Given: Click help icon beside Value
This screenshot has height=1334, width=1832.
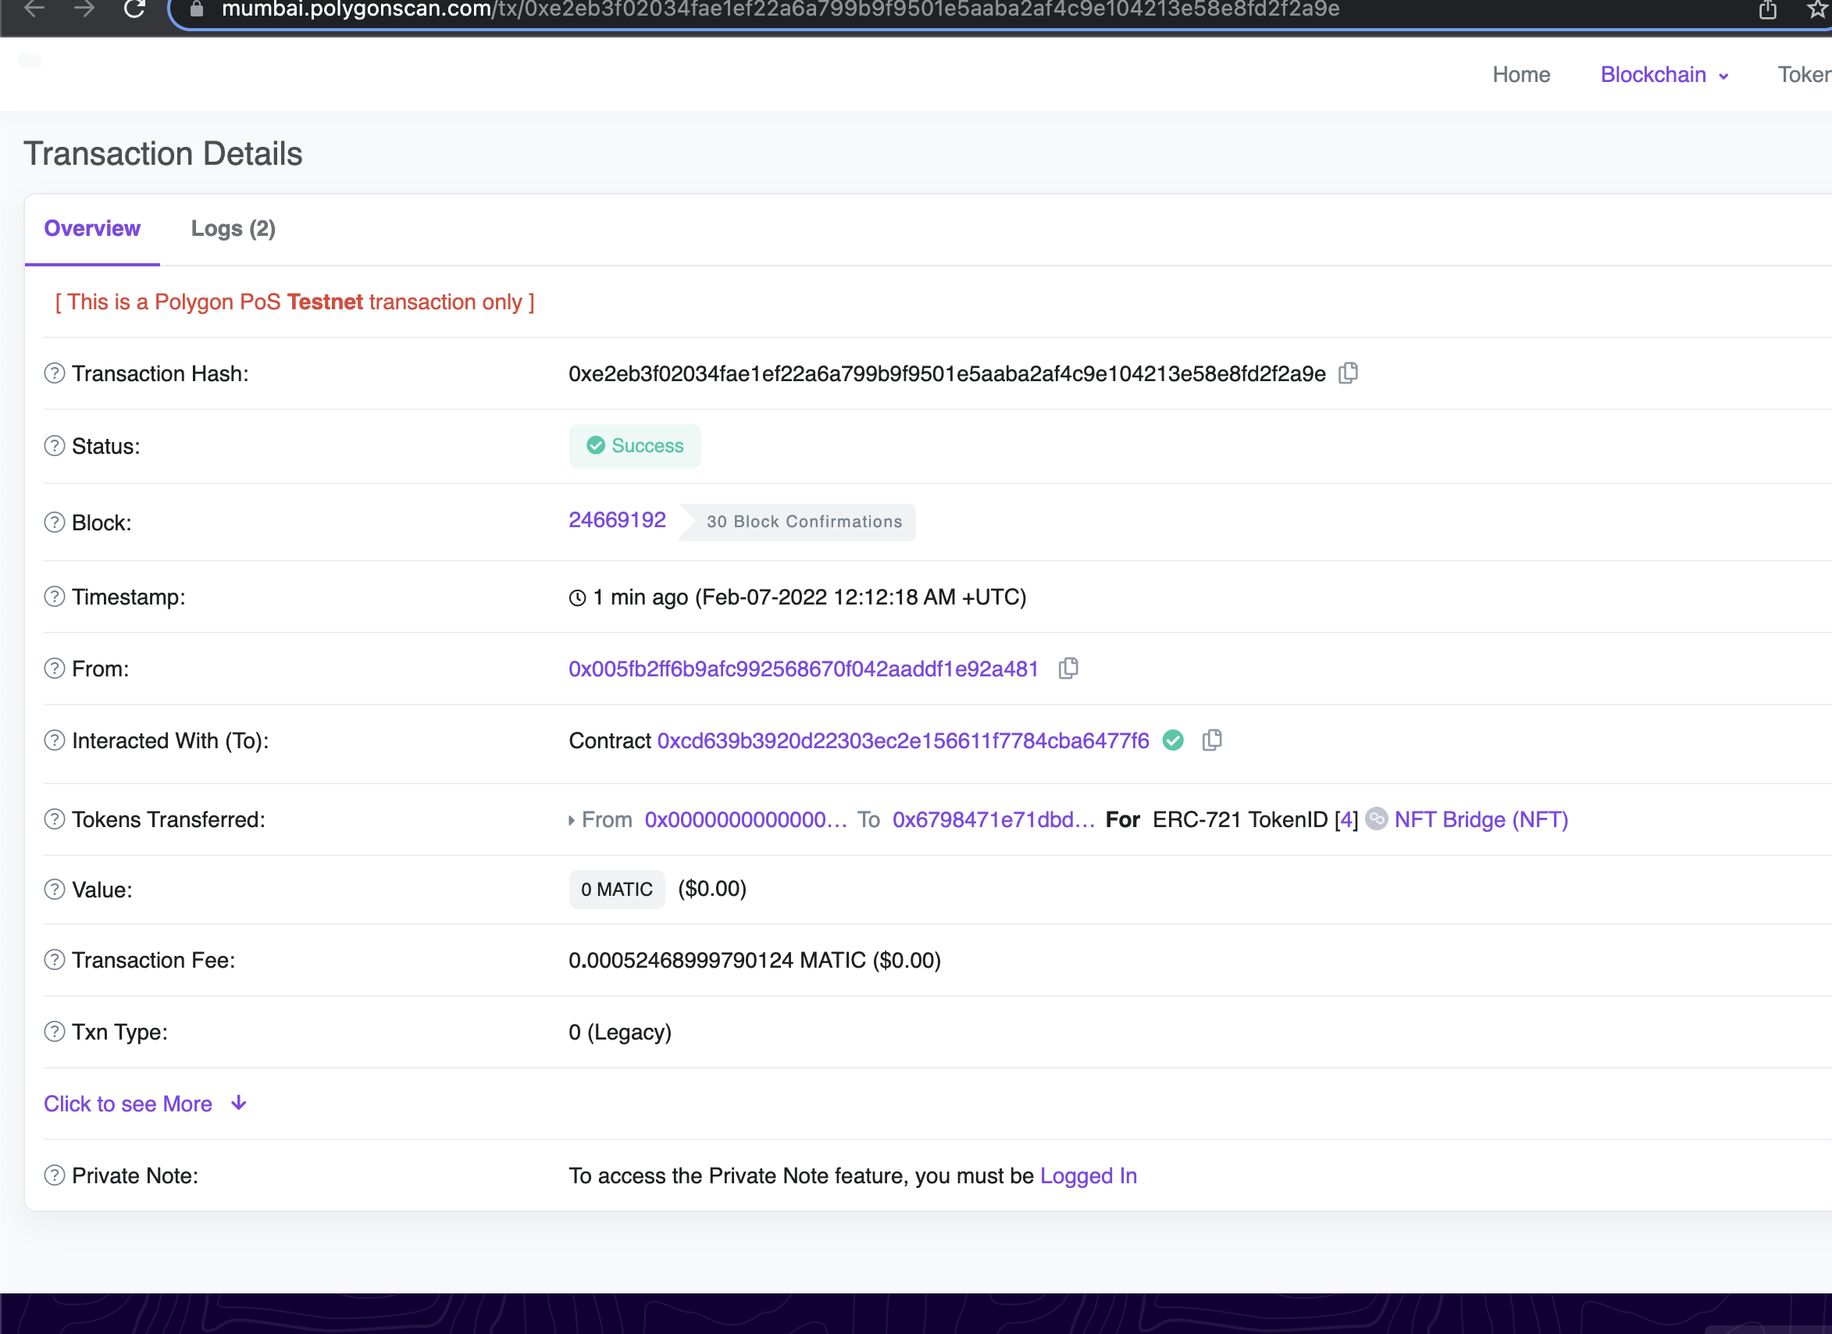Looking at the screenshot, I should click(54, 890).
